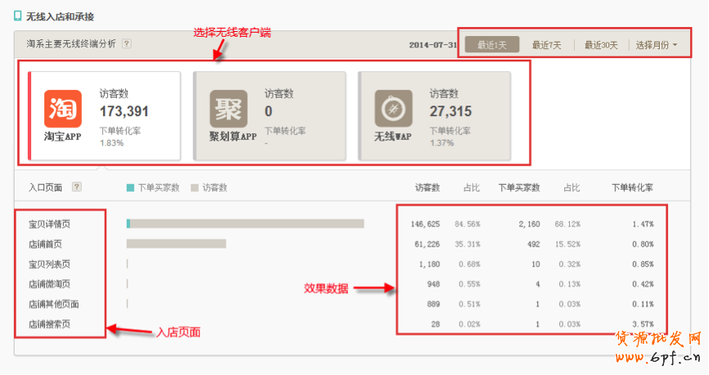Click the teal 下单买家数 legend swatch

[x=130, y=187]
